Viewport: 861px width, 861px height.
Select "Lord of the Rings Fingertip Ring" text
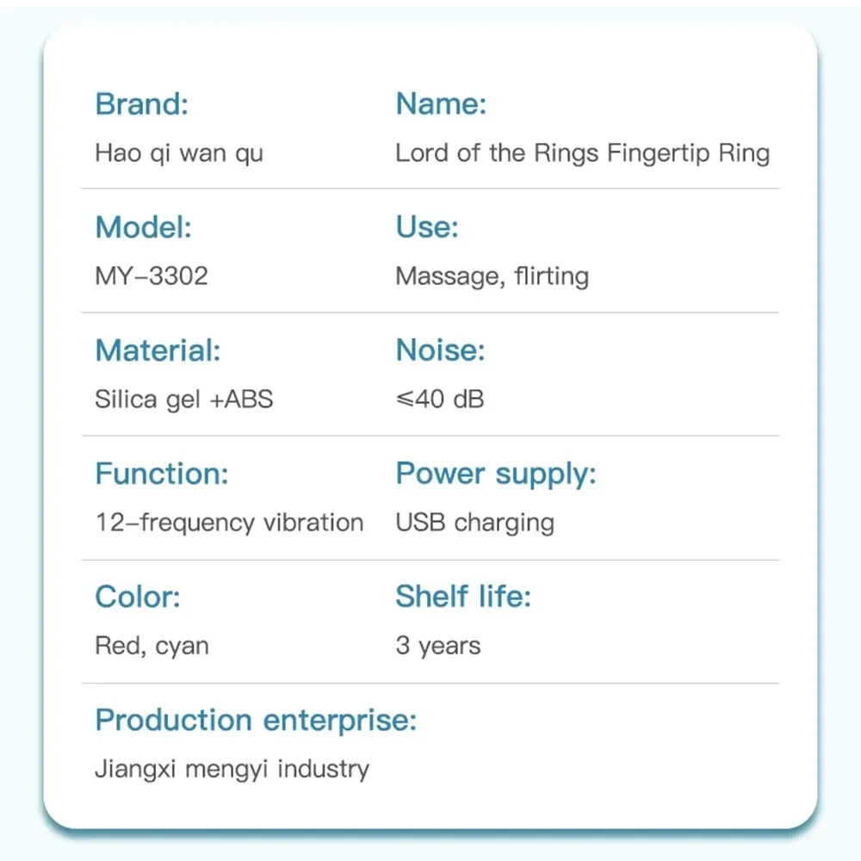pos(582,154)
